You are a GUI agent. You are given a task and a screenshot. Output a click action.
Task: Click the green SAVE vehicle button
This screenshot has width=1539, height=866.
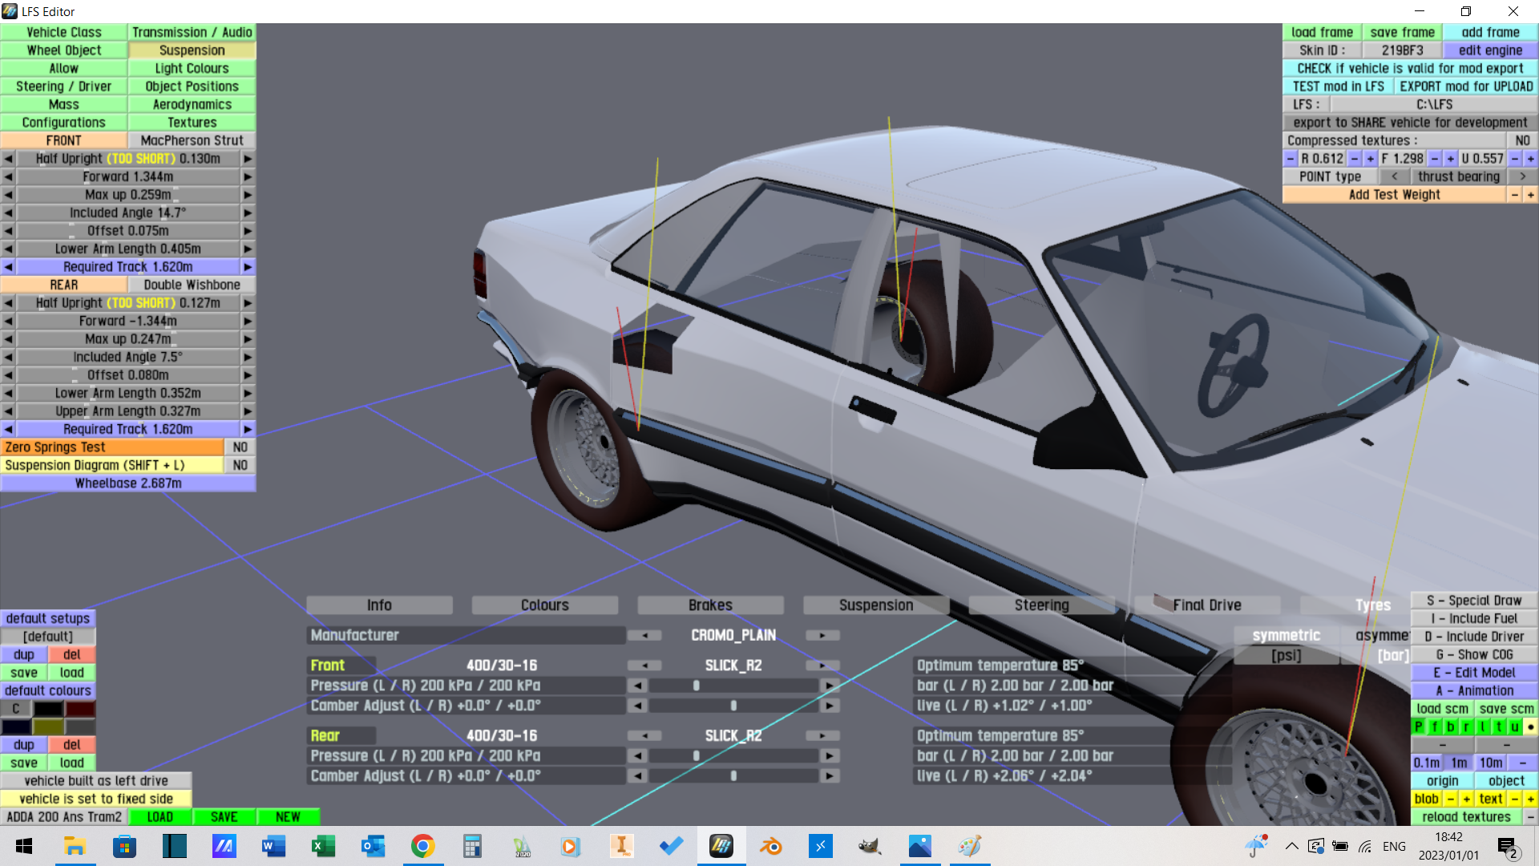[x=224, y=817]
